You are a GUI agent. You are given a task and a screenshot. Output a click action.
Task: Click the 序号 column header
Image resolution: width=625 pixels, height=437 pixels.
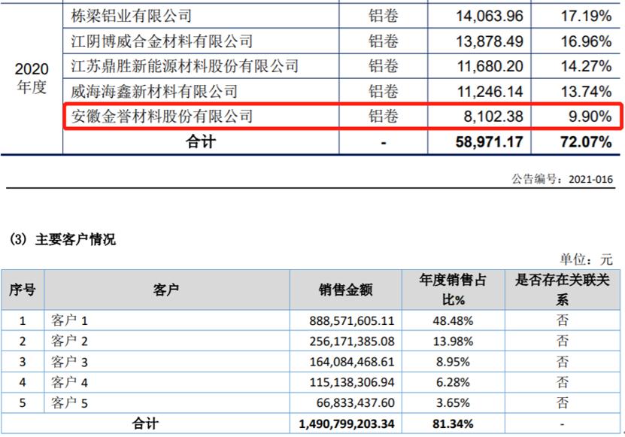pyautogui.click(x=23, y=290)
